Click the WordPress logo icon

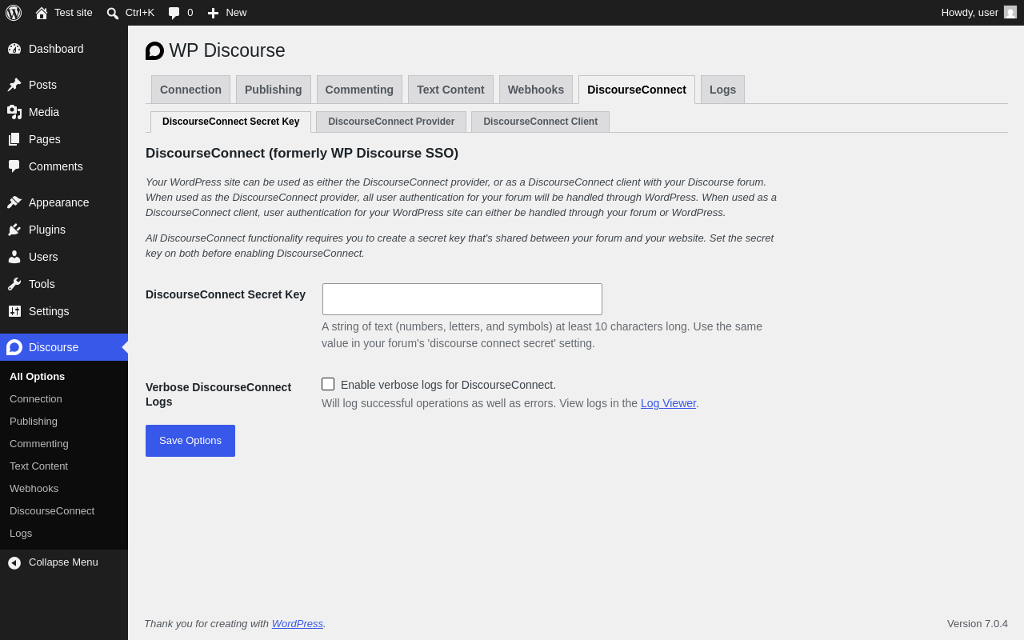click(x=14, y=13)
